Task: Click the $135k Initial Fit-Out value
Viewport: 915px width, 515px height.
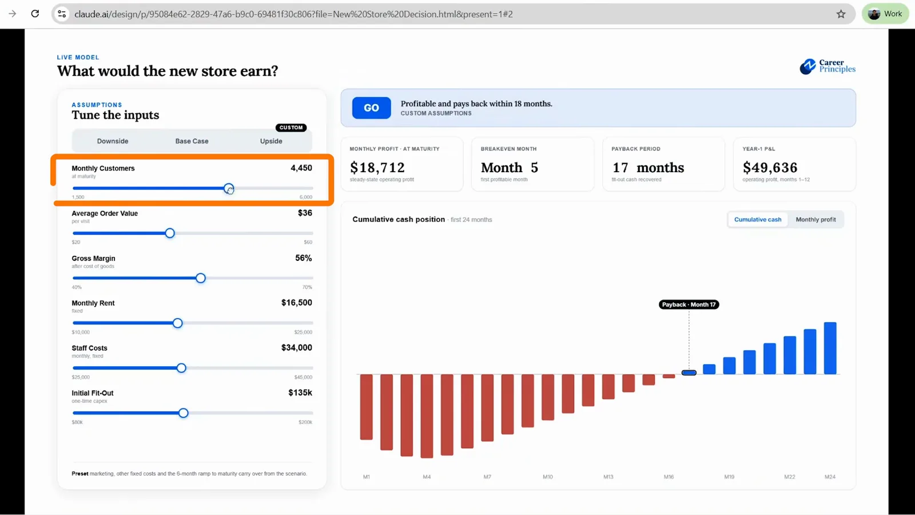Action: [300, 393]
